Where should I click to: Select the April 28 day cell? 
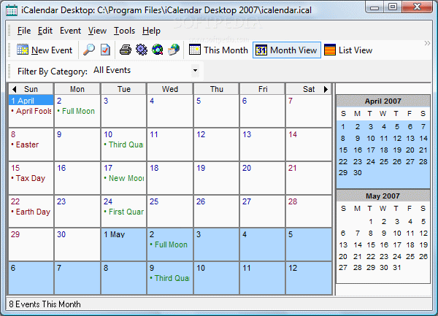pyautogui.click(x=308, y=211)
